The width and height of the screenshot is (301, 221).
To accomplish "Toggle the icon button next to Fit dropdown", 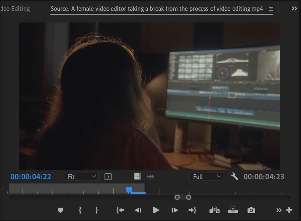I will click(x=108, y=176).
